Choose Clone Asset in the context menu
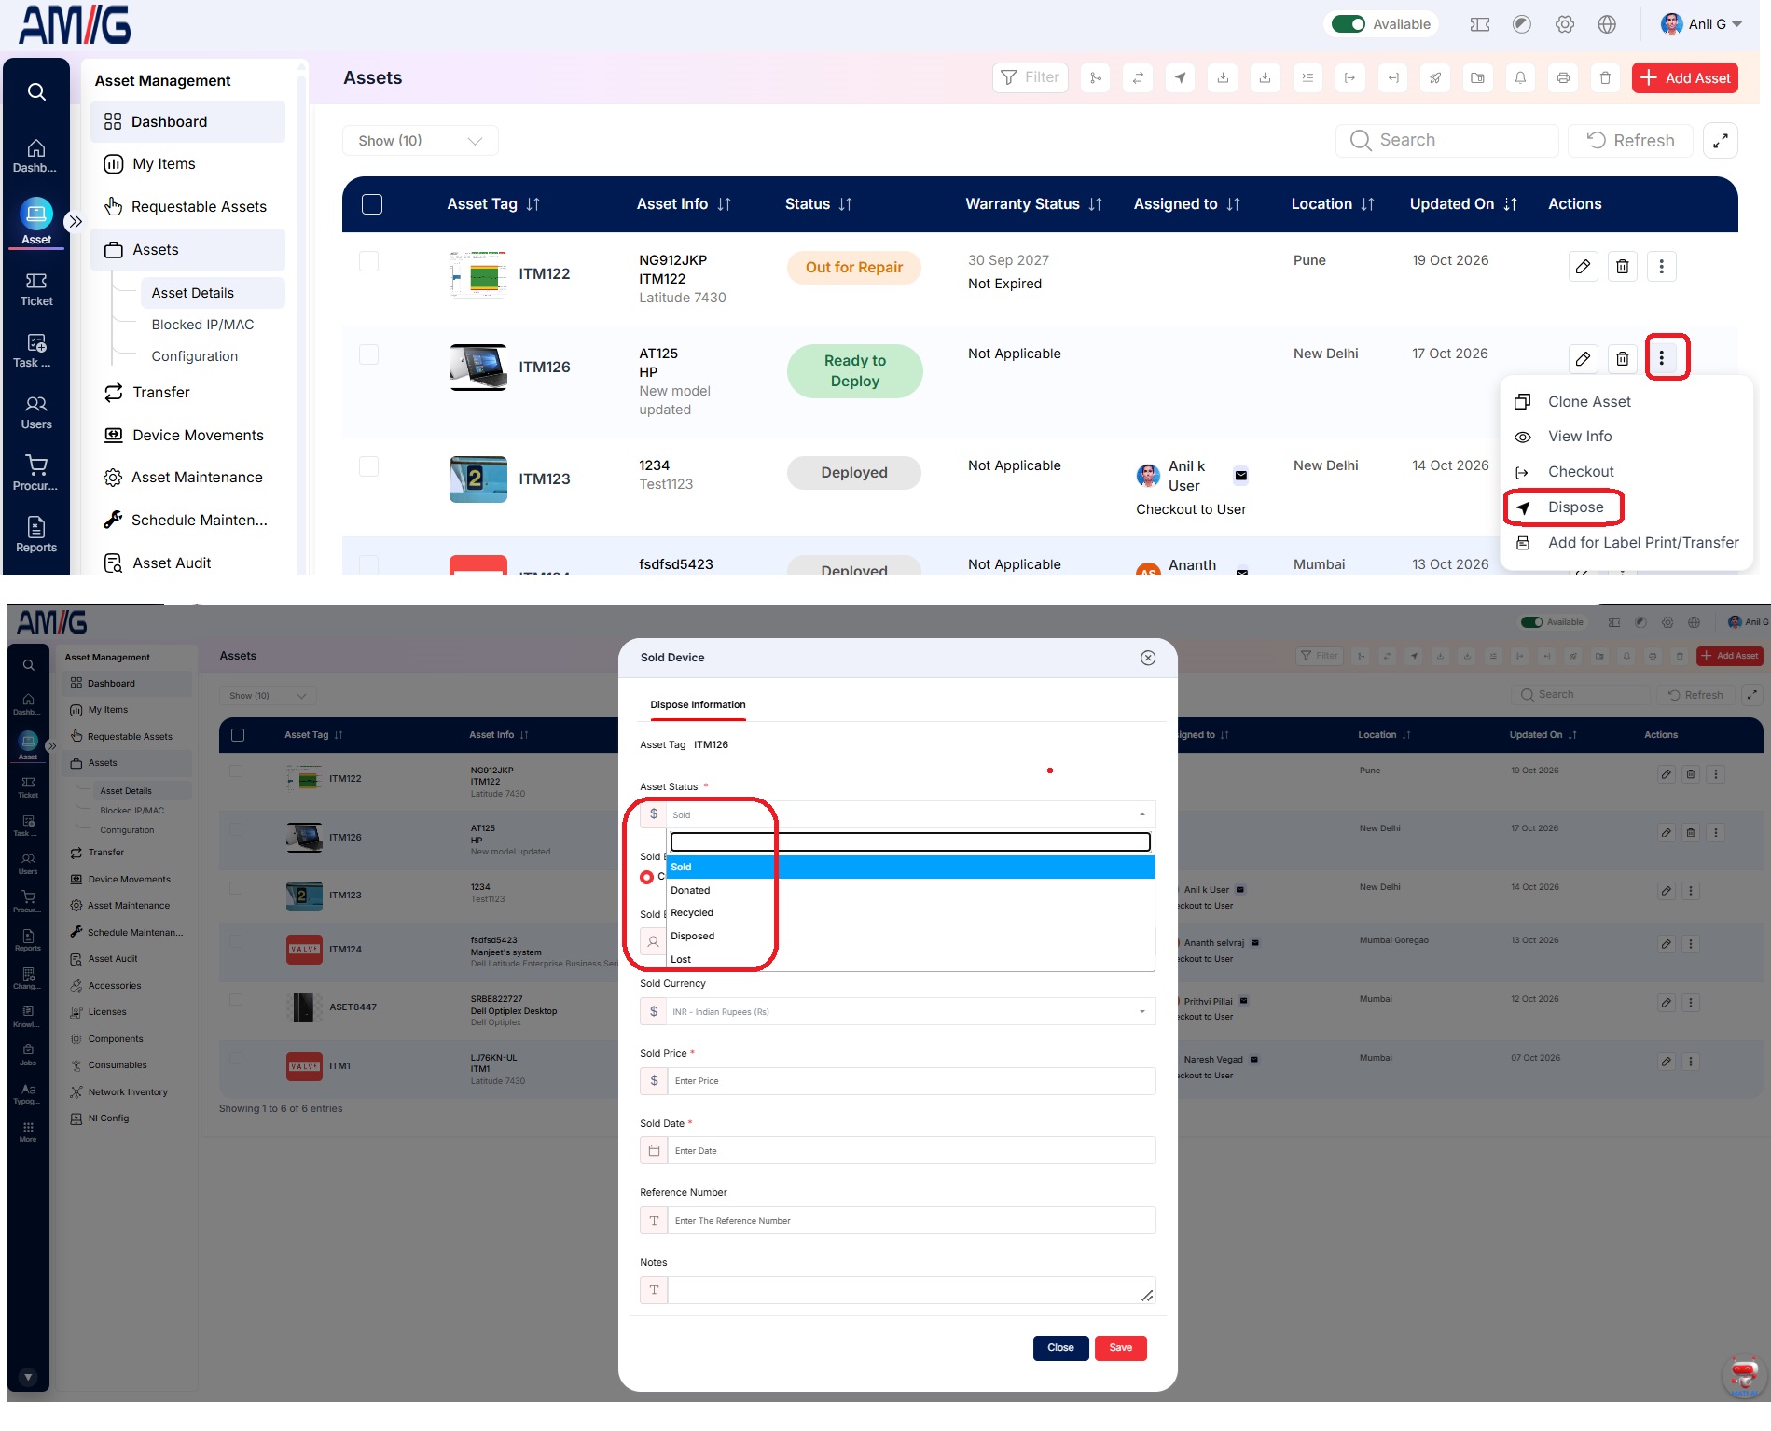The width and height of the screenshot is (1771, 1431). coord(1589,402)
